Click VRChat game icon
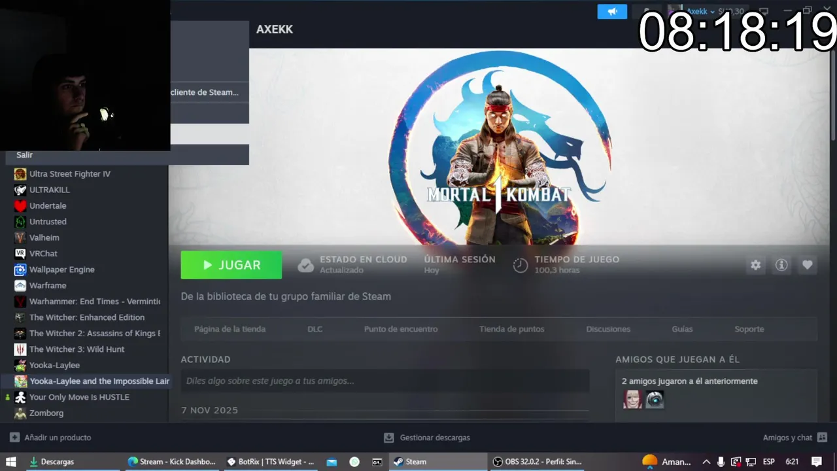The image size is (837, 471). (20, 253)
